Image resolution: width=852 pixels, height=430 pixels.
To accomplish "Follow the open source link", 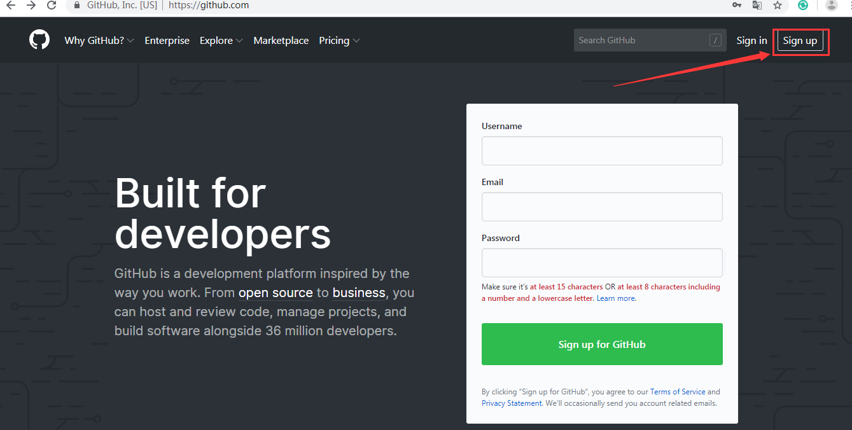I will point(276,293).
